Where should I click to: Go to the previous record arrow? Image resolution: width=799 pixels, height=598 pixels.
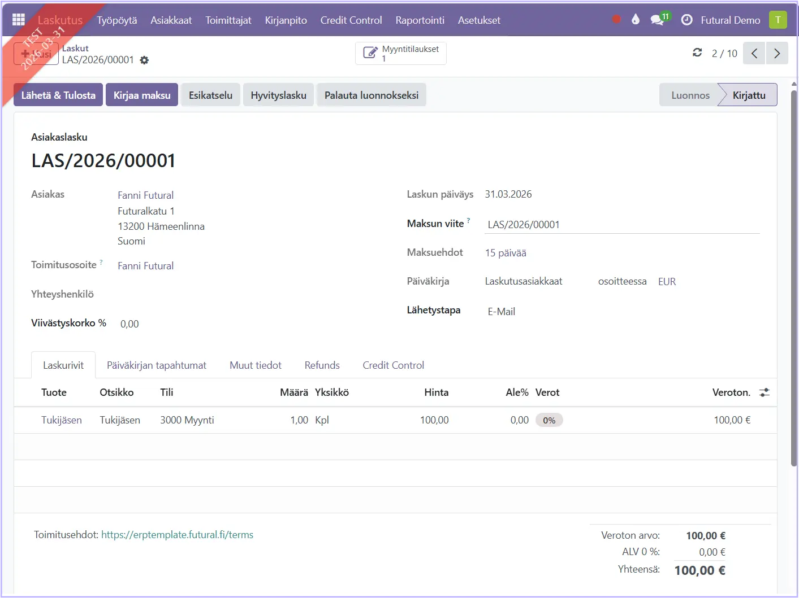coord(754,53)
